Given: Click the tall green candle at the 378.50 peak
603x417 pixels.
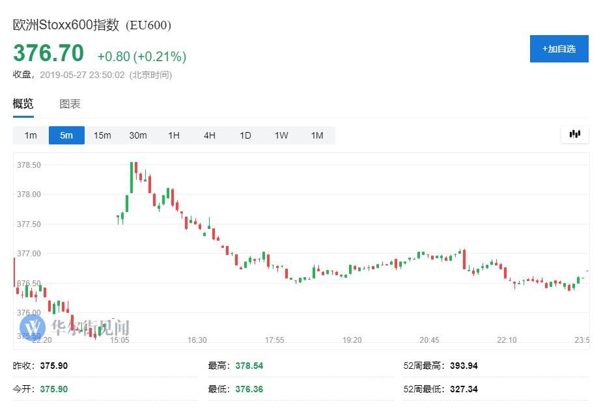Looking at the screenshot, I should [x=132, y=177].
